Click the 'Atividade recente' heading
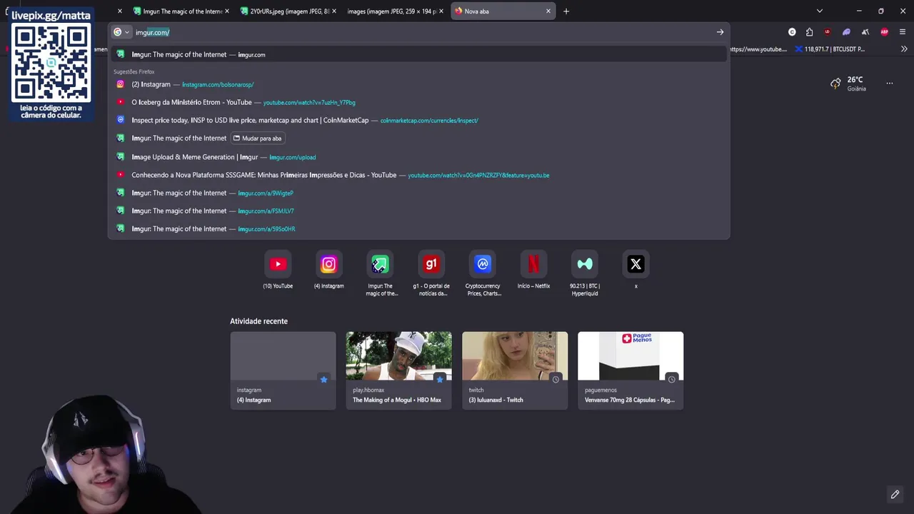 tap(258, 321)
